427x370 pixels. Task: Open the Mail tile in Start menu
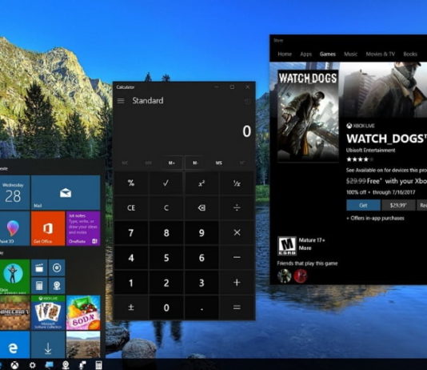point(66,192)
